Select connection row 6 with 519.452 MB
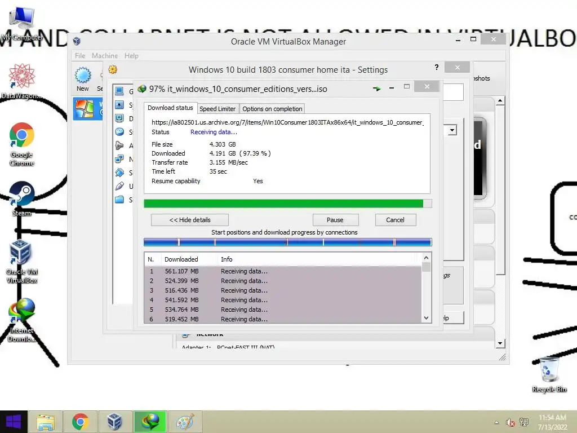577x433 pixels. tap(283, 319)
